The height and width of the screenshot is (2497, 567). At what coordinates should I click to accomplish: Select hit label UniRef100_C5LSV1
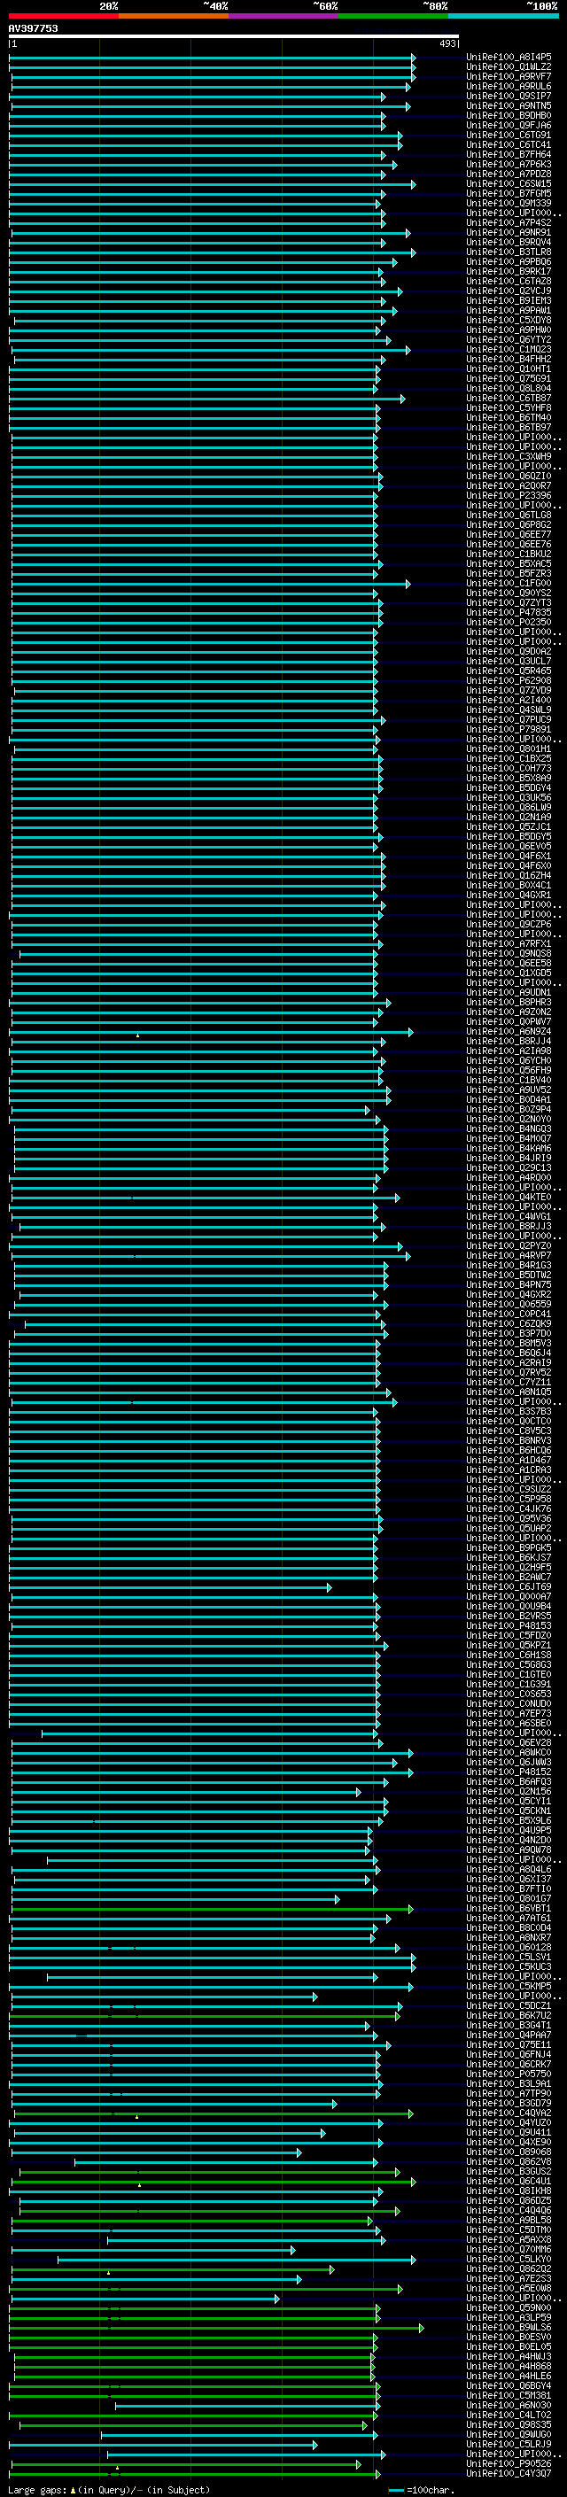(x=509, y=1957)
